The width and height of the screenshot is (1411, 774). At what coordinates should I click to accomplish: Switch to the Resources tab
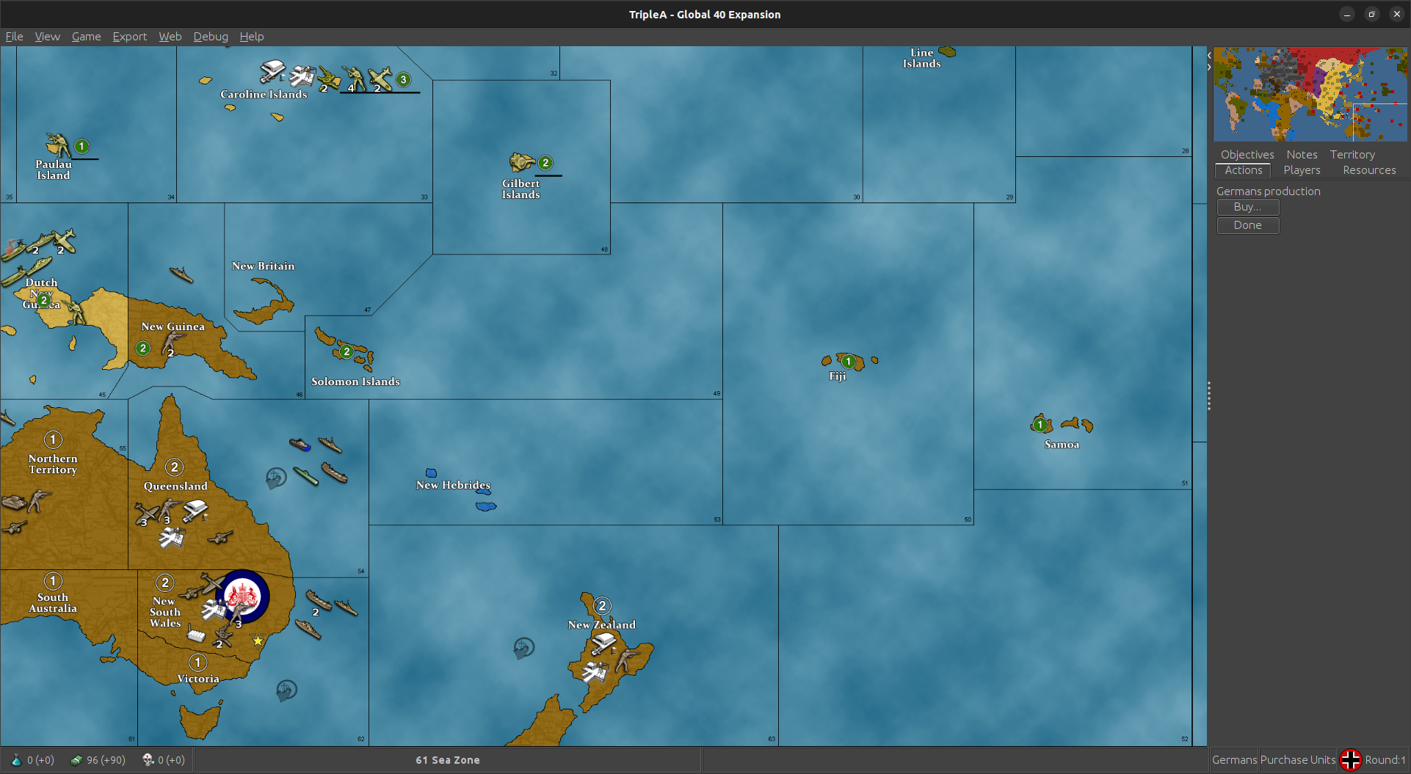(1369, 170)
